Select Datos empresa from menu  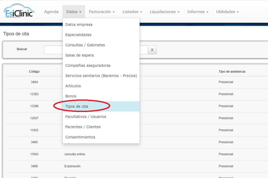point(101,25)
